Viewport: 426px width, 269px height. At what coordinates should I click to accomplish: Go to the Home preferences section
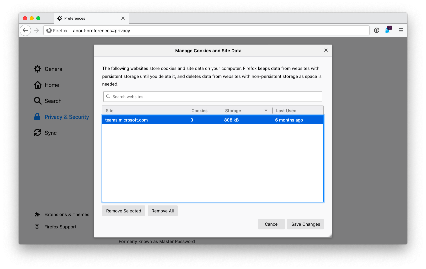point(51,85)
